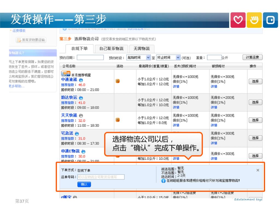This screenshot has height=210, width=280.
Task: Click the 本月推荐明星 badge icon
Action: coord(66,74)
